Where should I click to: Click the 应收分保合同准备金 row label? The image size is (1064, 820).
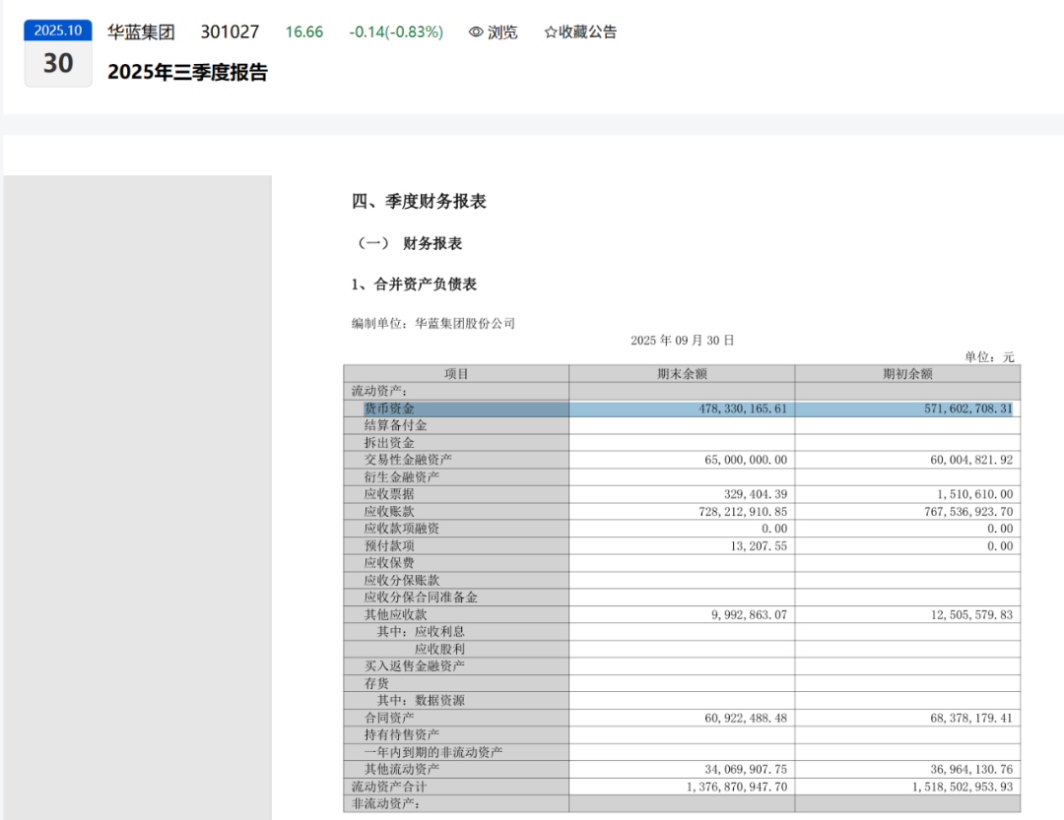[x=421, y=598]
